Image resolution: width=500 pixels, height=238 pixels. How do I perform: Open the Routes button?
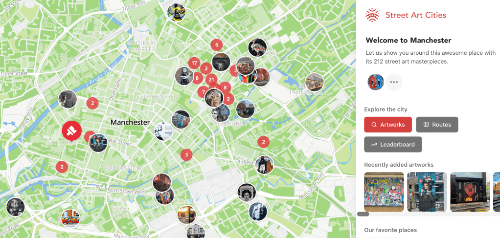pyautogui.click(x=437, y=125)
